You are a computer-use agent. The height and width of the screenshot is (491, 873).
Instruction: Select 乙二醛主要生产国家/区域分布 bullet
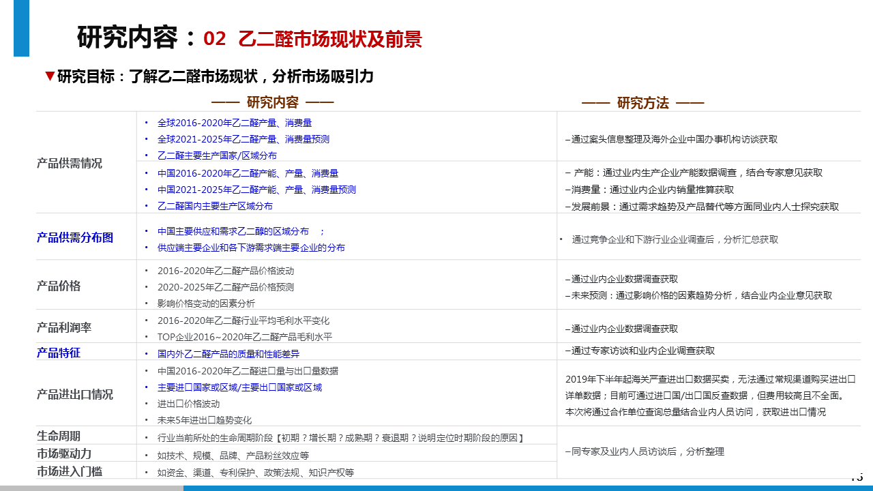tap(217, 155)
